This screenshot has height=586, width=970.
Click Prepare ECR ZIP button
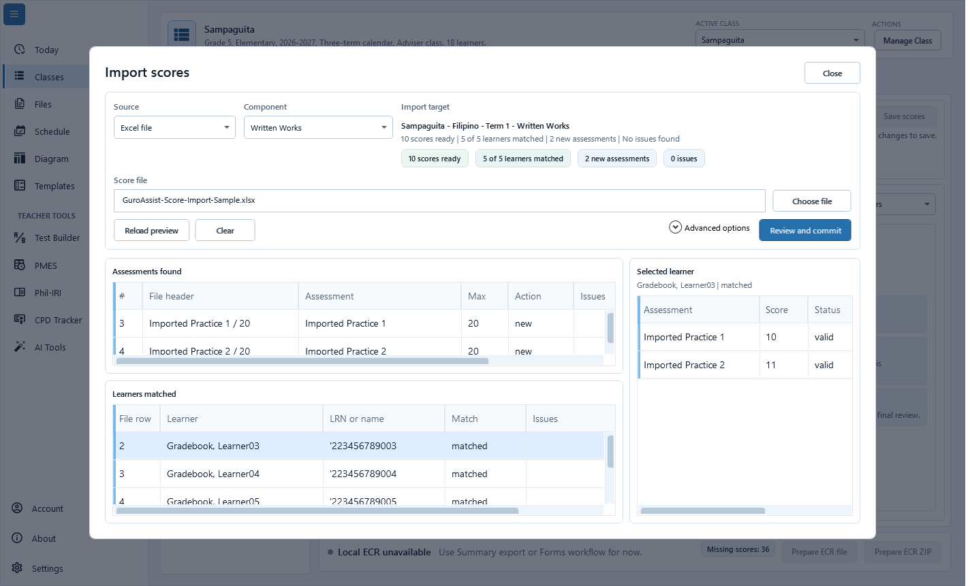click(x=903, y=552)
